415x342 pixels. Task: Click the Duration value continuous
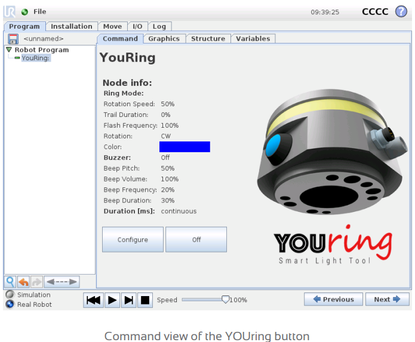pyautogui.click(x=179, y=211)
